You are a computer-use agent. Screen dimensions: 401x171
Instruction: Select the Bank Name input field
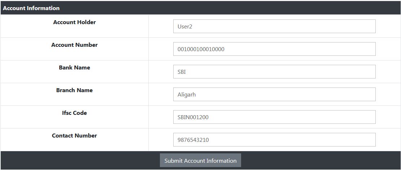pos(274,72)
